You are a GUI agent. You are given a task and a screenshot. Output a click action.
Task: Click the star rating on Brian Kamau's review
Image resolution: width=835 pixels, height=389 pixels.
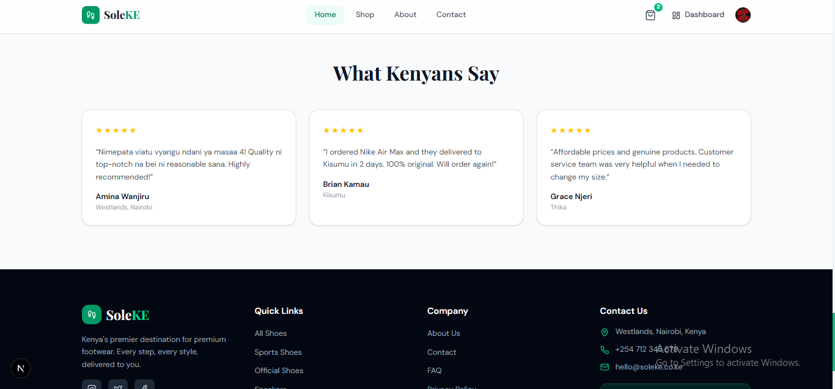tap(343, 130)
